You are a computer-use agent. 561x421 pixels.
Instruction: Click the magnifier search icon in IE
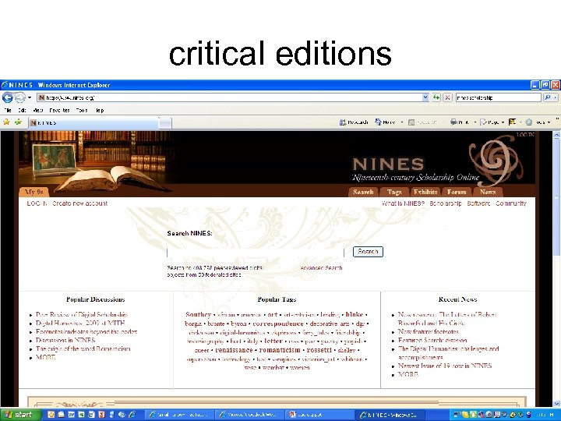(x=548, y=97)
